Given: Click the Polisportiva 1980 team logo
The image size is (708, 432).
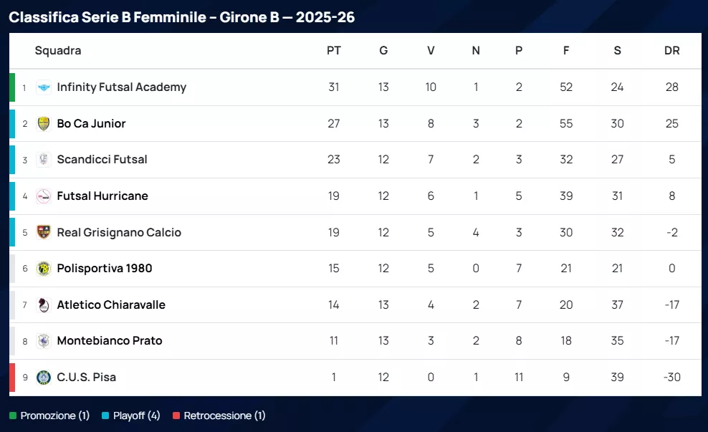Looking at the screenshot, I should point(44,269).
